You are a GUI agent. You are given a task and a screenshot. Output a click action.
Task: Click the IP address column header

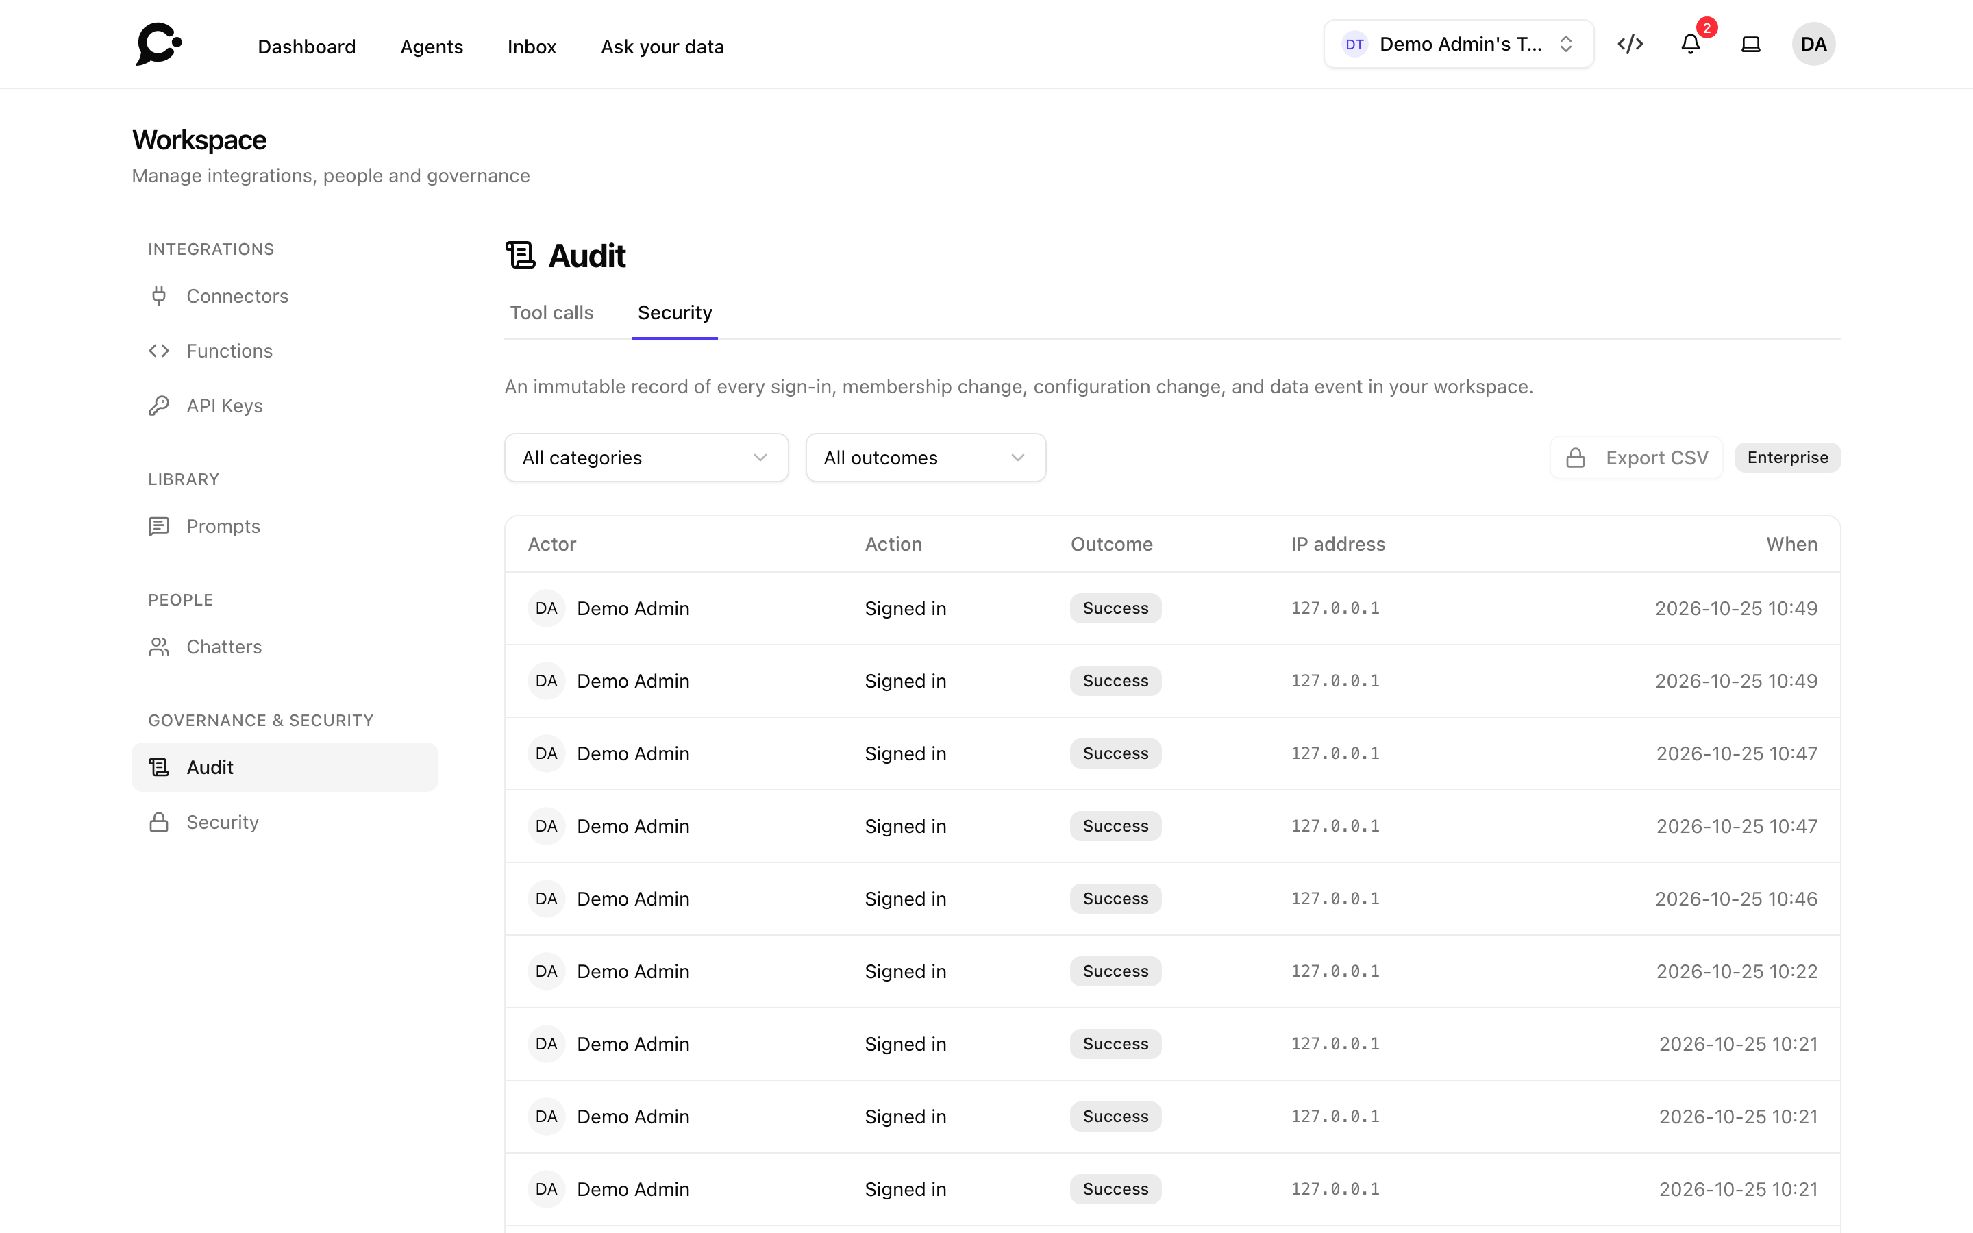1338,544
